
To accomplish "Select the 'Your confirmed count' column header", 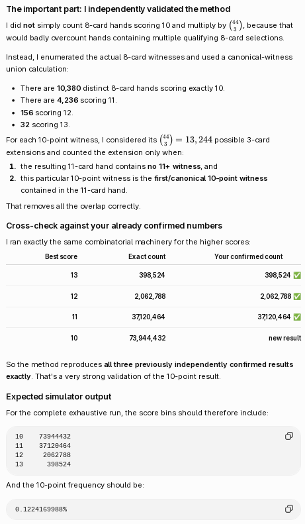I will click(x=248, y=256).
